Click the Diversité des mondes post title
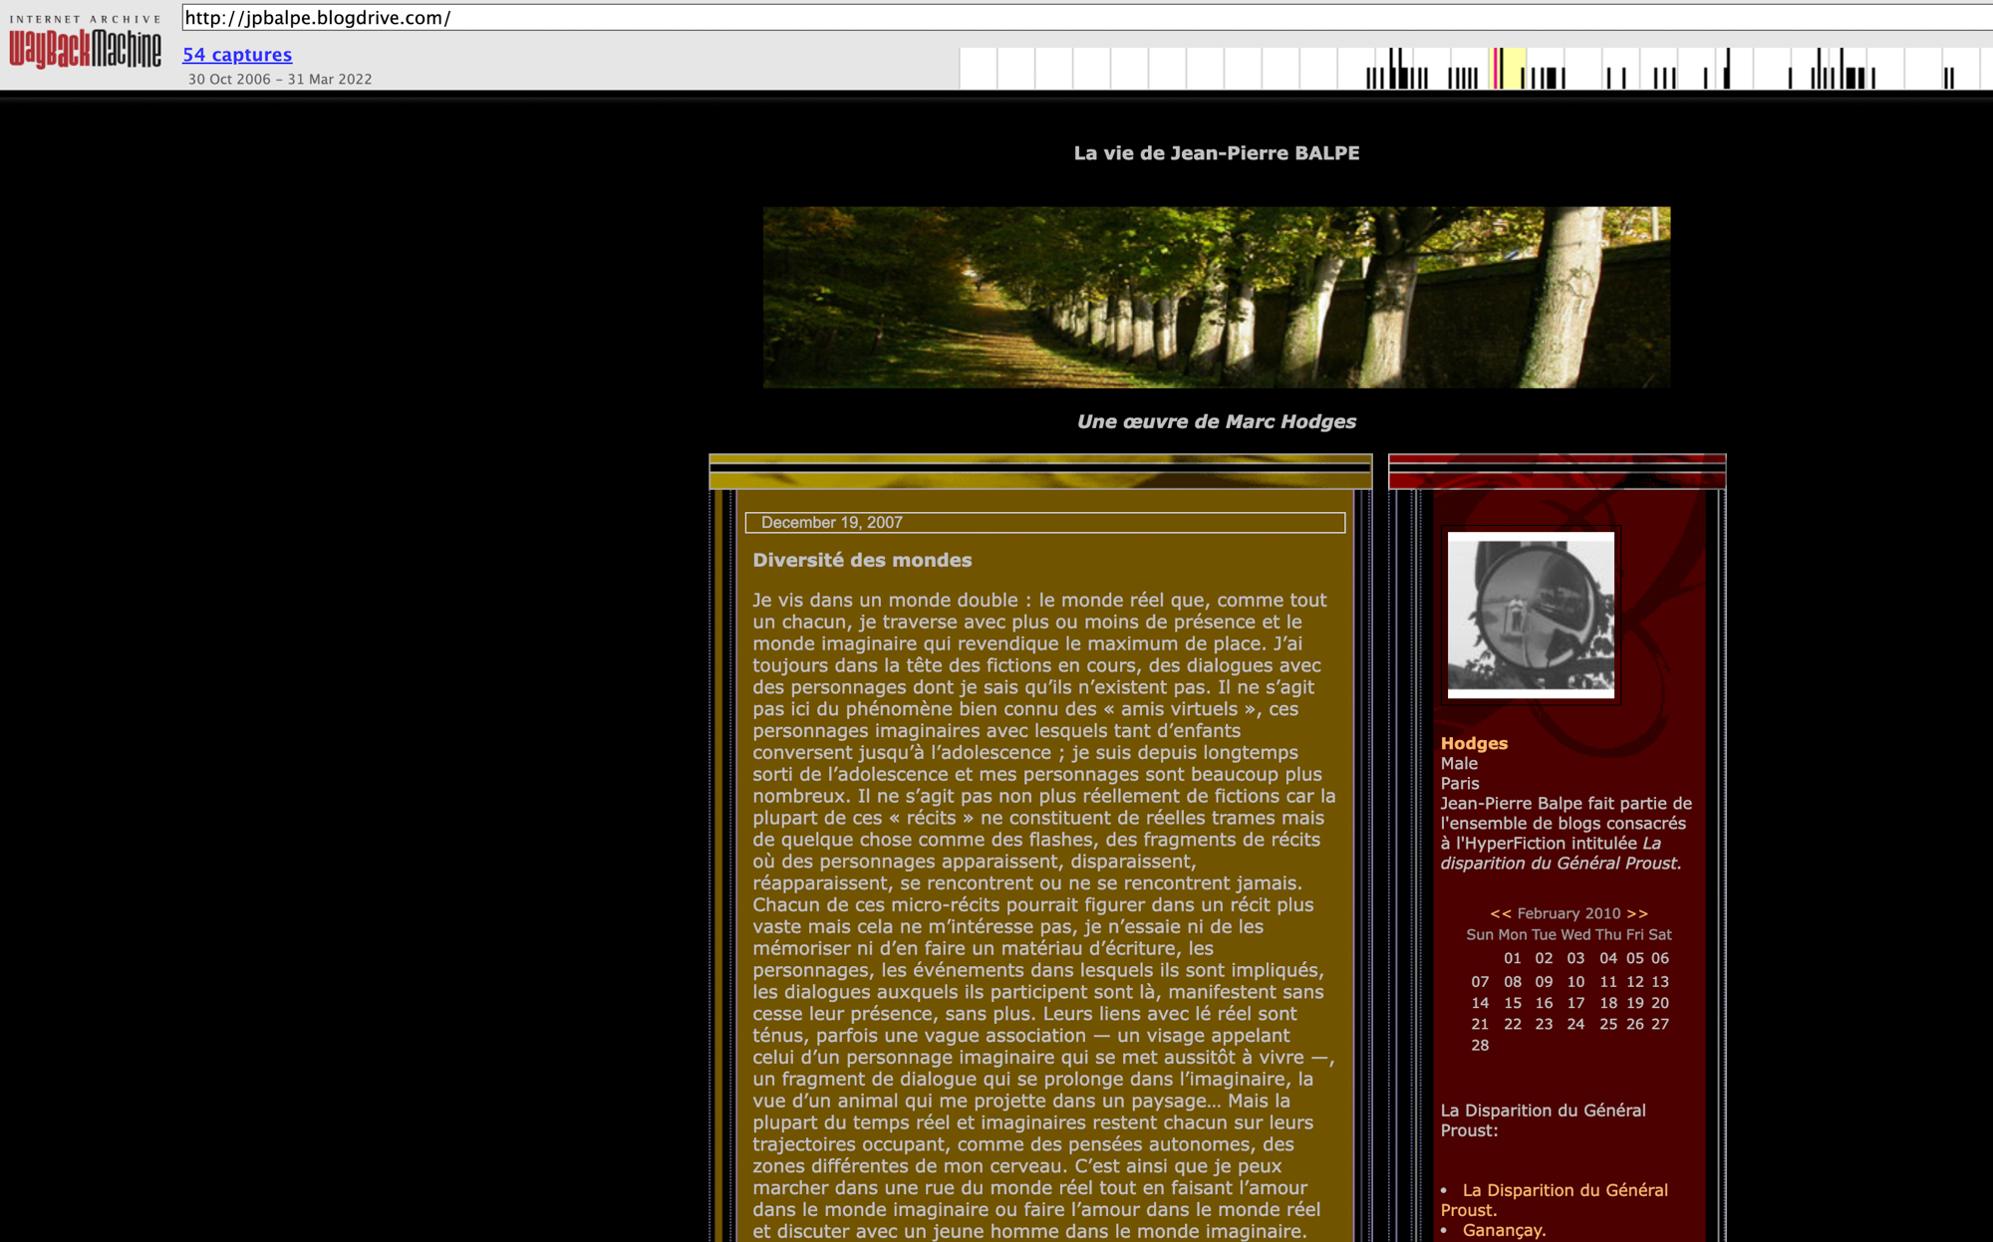Screen dimensions: 1993x1242 pyautogui.click(x=862, y=560)
